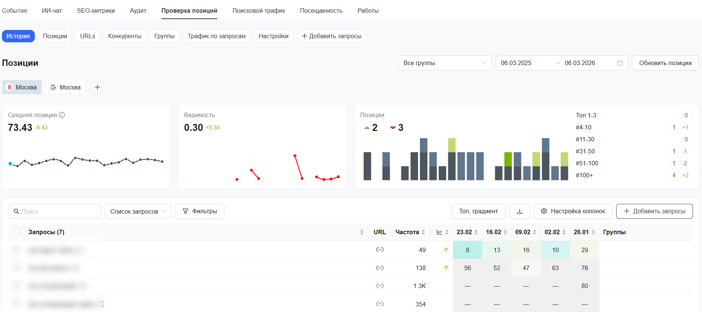The height and width of the screenshot is (312, 702).
Task: Add a new search engine region with plus
Action: click(97, 87)
